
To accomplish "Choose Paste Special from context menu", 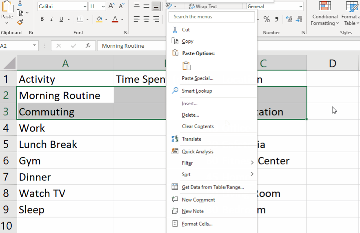I will (211, 78).
